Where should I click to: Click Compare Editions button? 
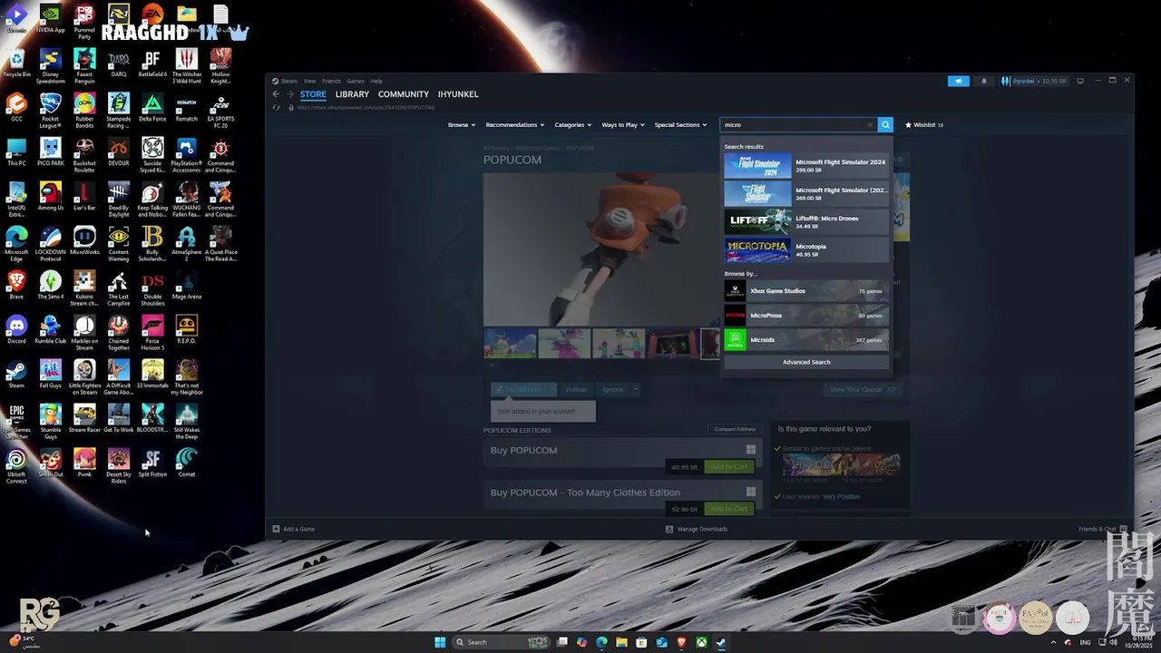point(735,429)
